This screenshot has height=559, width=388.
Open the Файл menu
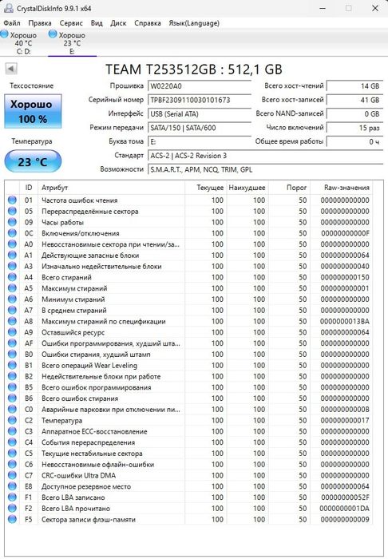point(12,23)
